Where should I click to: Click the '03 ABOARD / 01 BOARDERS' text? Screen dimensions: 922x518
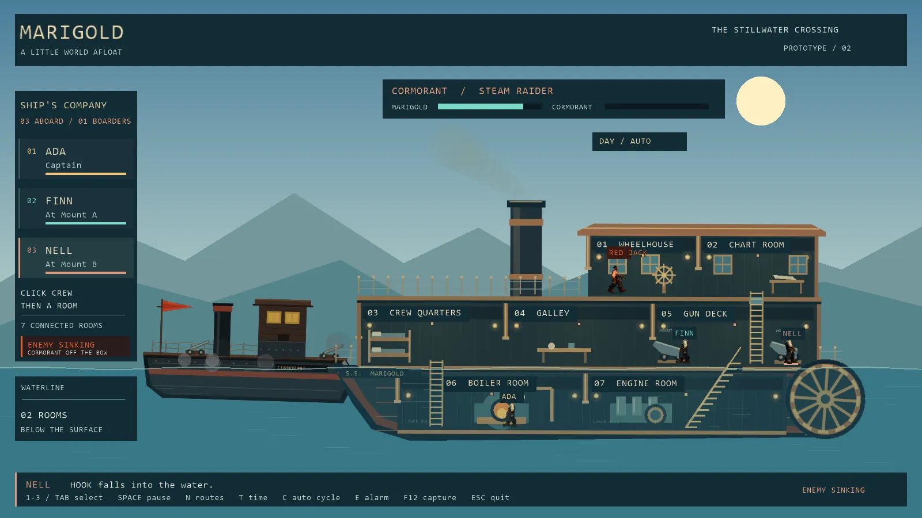[x=75, y=121]
